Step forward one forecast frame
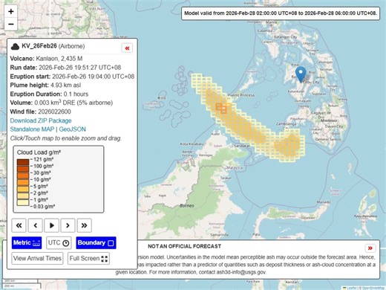This screenshot has width=386, height=290. click(x=68, y=225)
